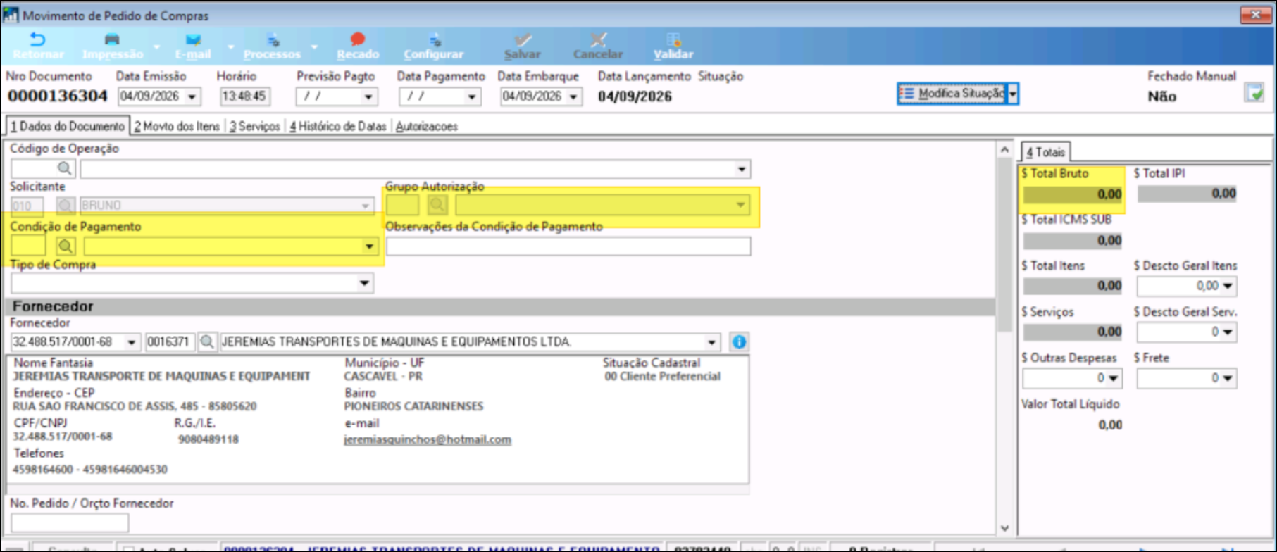Click the Condição de Pagamento code field
The height and width of the screenshot is (552, 1277).
point(28,246)
